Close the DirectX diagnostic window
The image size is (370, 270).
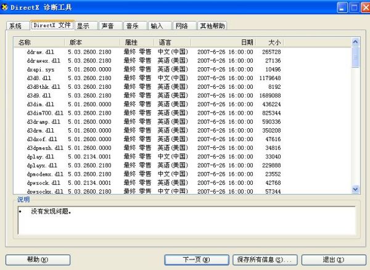coord(366,8)
